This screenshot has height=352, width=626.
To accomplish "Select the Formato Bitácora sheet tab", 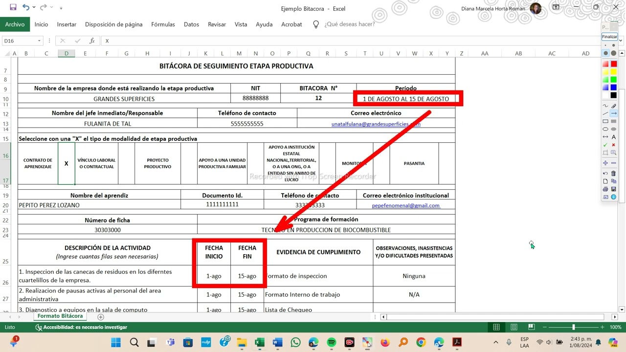I will click(x=60, y=316).
